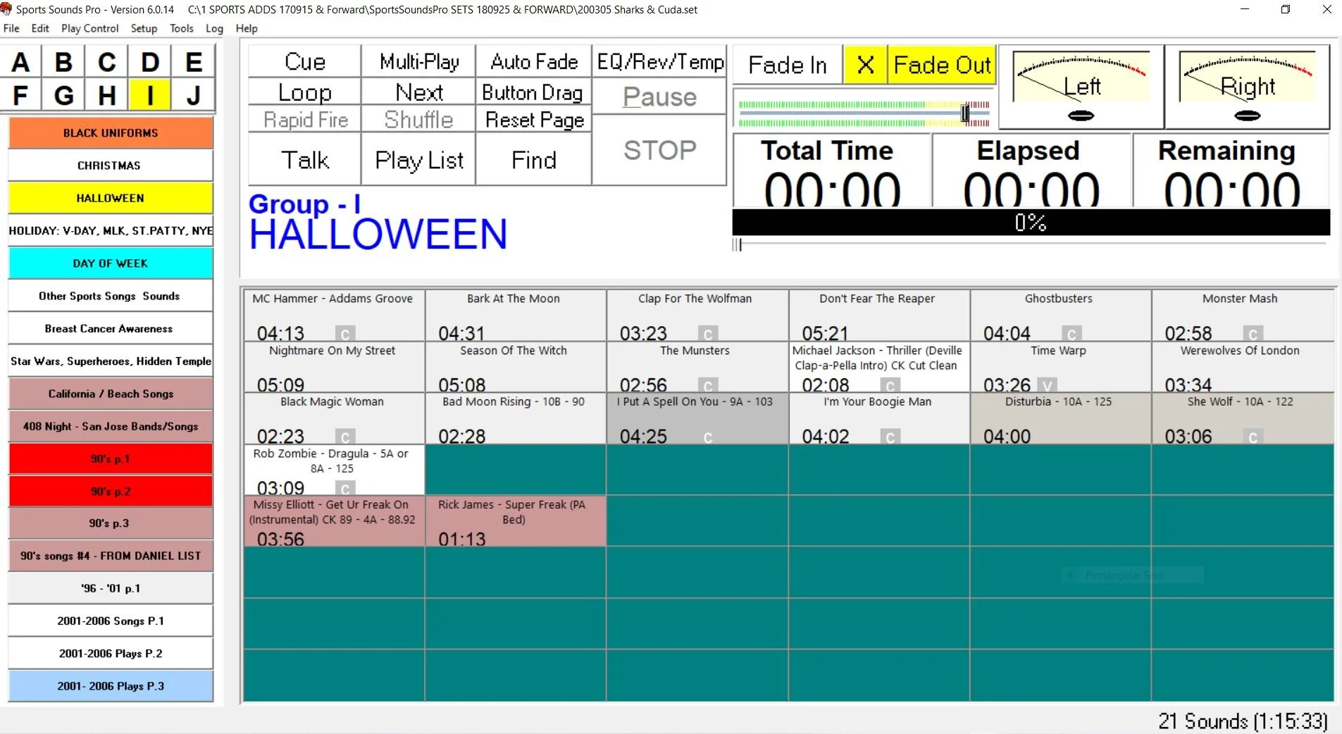Click the 'c' icon on Black Magic Woman

[345, 437]
